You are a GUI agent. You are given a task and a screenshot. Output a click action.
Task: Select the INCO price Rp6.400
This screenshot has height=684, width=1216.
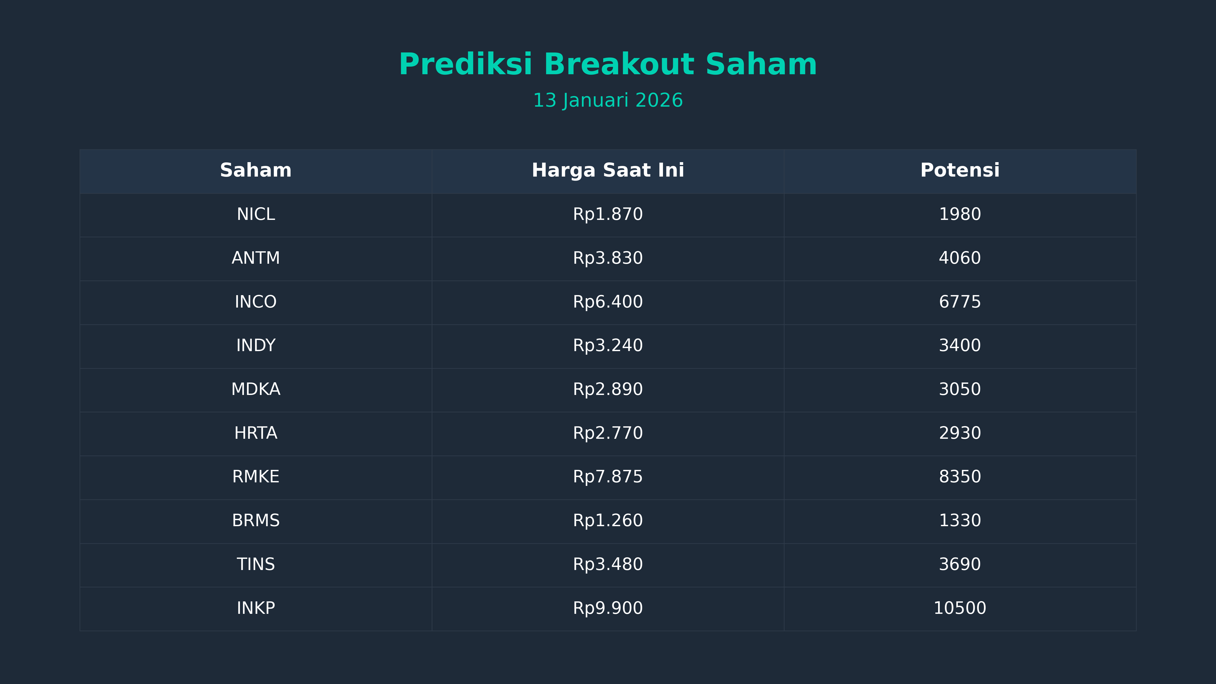(x=607, y=302)
